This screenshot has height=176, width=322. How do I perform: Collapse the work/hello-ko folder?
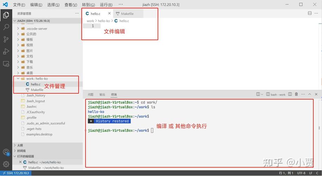48,78
